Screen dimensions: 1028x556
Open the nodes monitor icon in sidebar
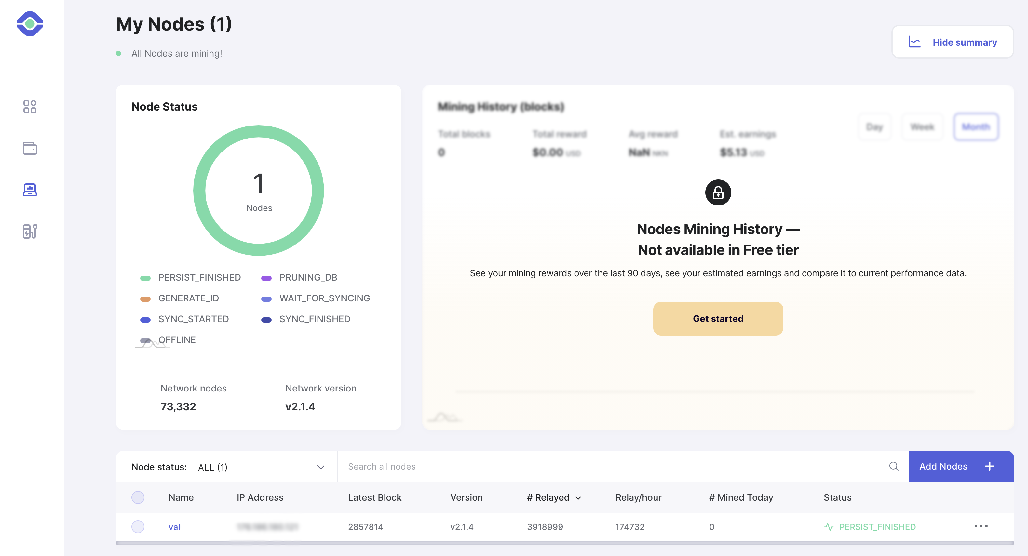click(30, 190)
